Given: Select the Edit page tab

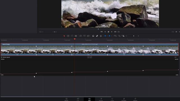Looking at the screenshot, I should click(x=89, y=99).
